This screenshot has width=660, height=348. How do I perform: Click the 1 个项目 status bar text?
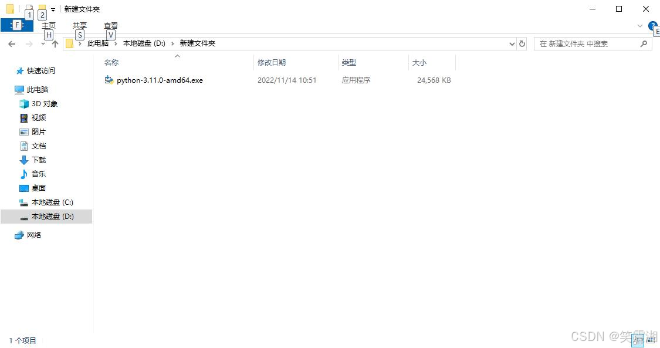pyautogui.click(x=23, y=340)
